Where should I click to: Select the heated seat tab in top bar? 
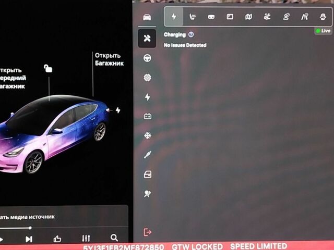(193, 17)
